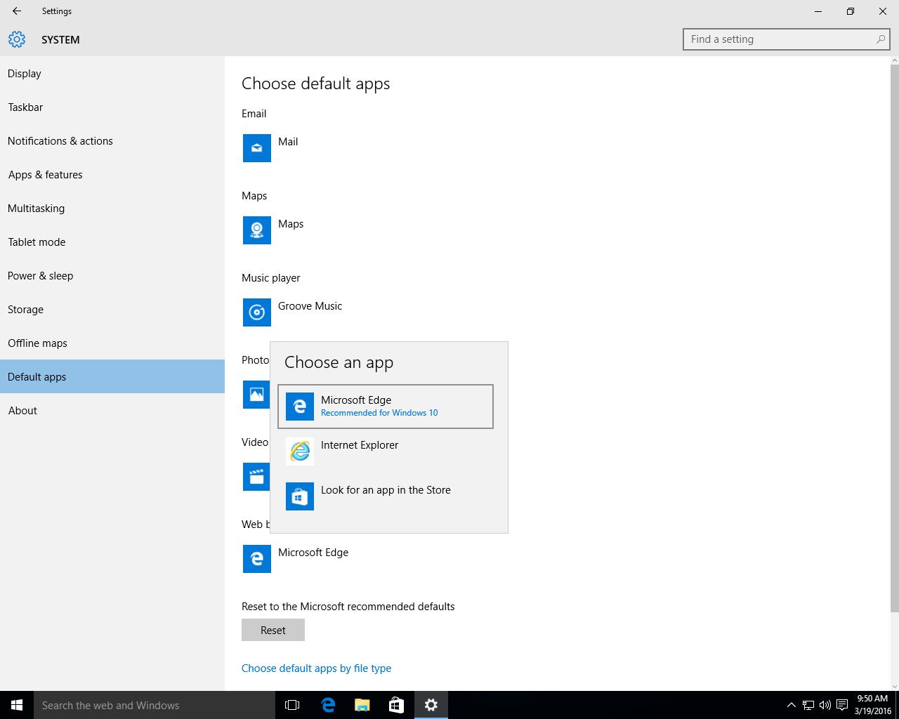Select Look for an app in the Store

(386, 496)
